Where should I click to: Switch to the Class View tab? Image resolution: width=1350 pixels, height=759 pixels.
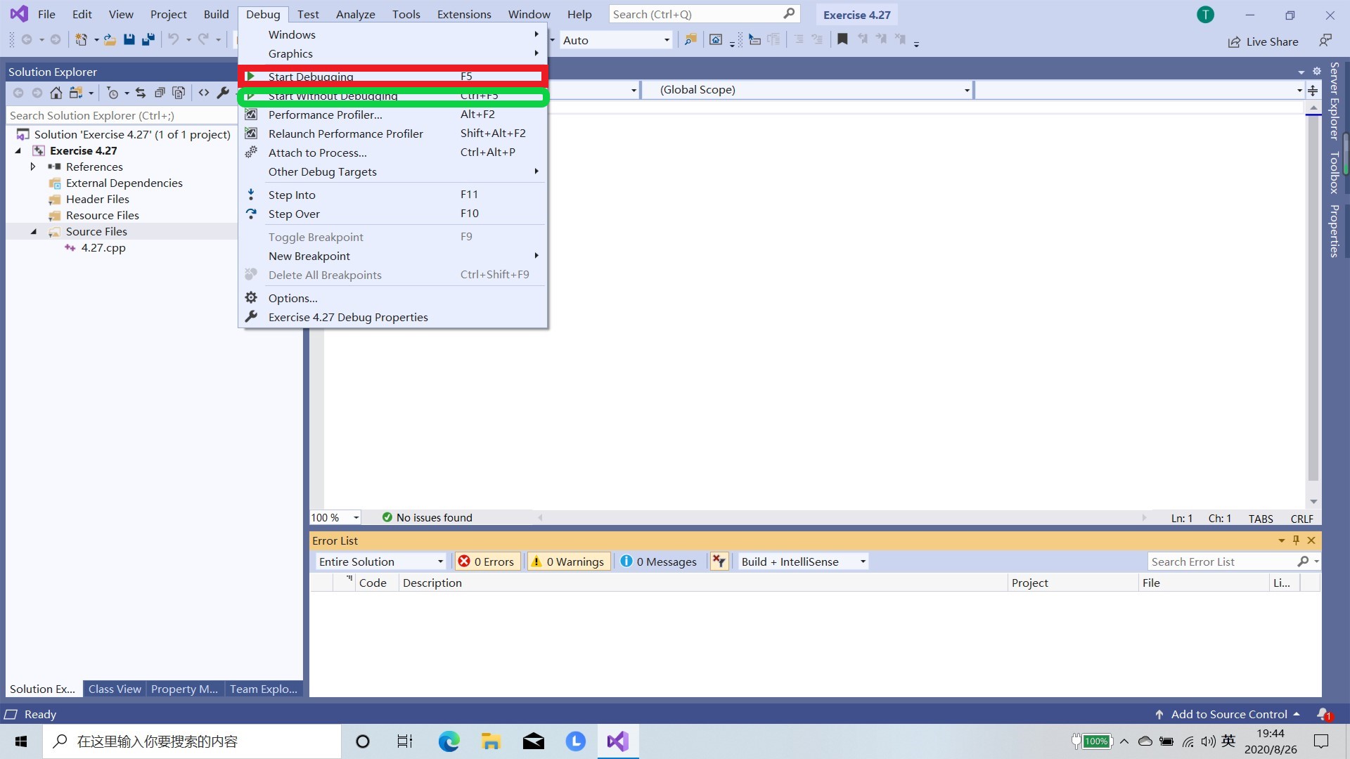pyautogui.click(x=114, y=689)
